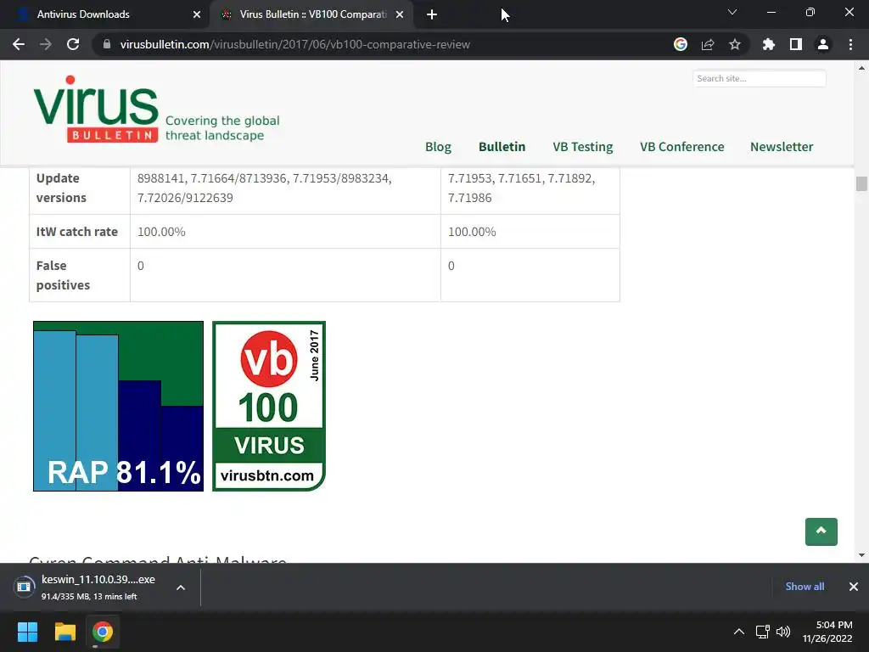The width and height of the screenshot is (869, 652).
Task: Click the scrollbar up arrow
Action: [861, 69]
